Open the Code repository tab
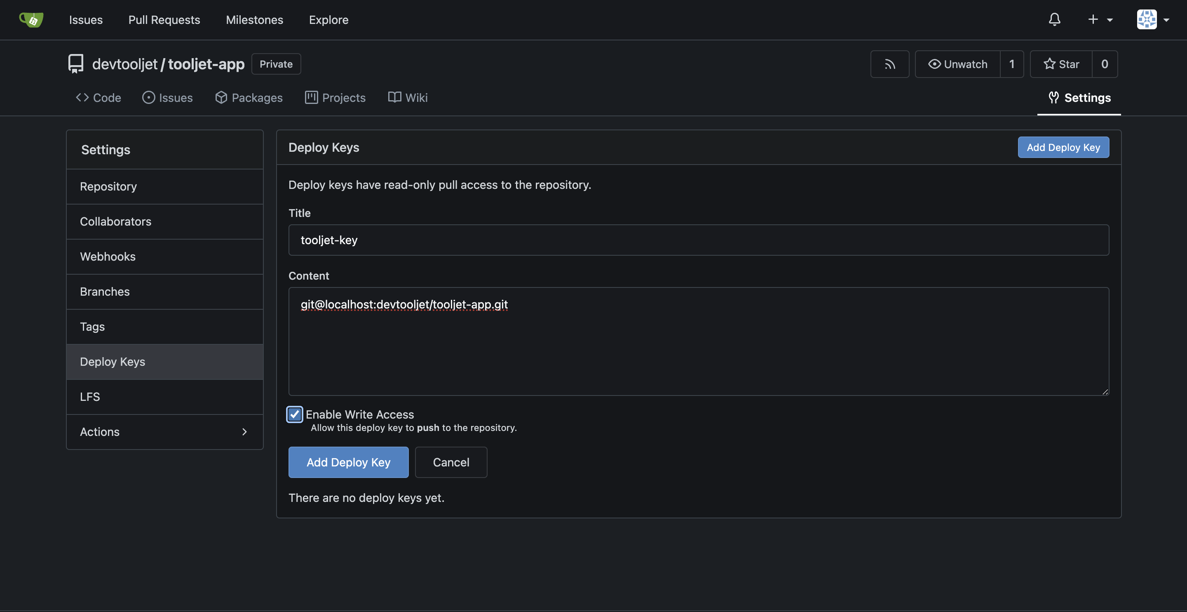The height and width of the screenshot is (612, 1187). tap(98, 97)
